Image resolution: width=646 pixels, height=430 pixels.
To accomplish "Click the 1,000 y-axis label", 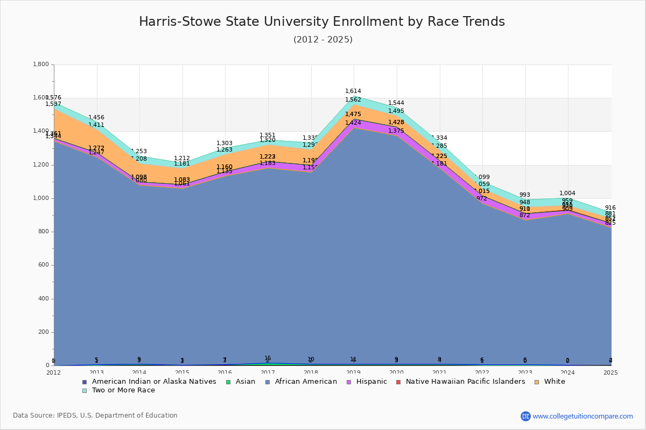I will [41, 198].
